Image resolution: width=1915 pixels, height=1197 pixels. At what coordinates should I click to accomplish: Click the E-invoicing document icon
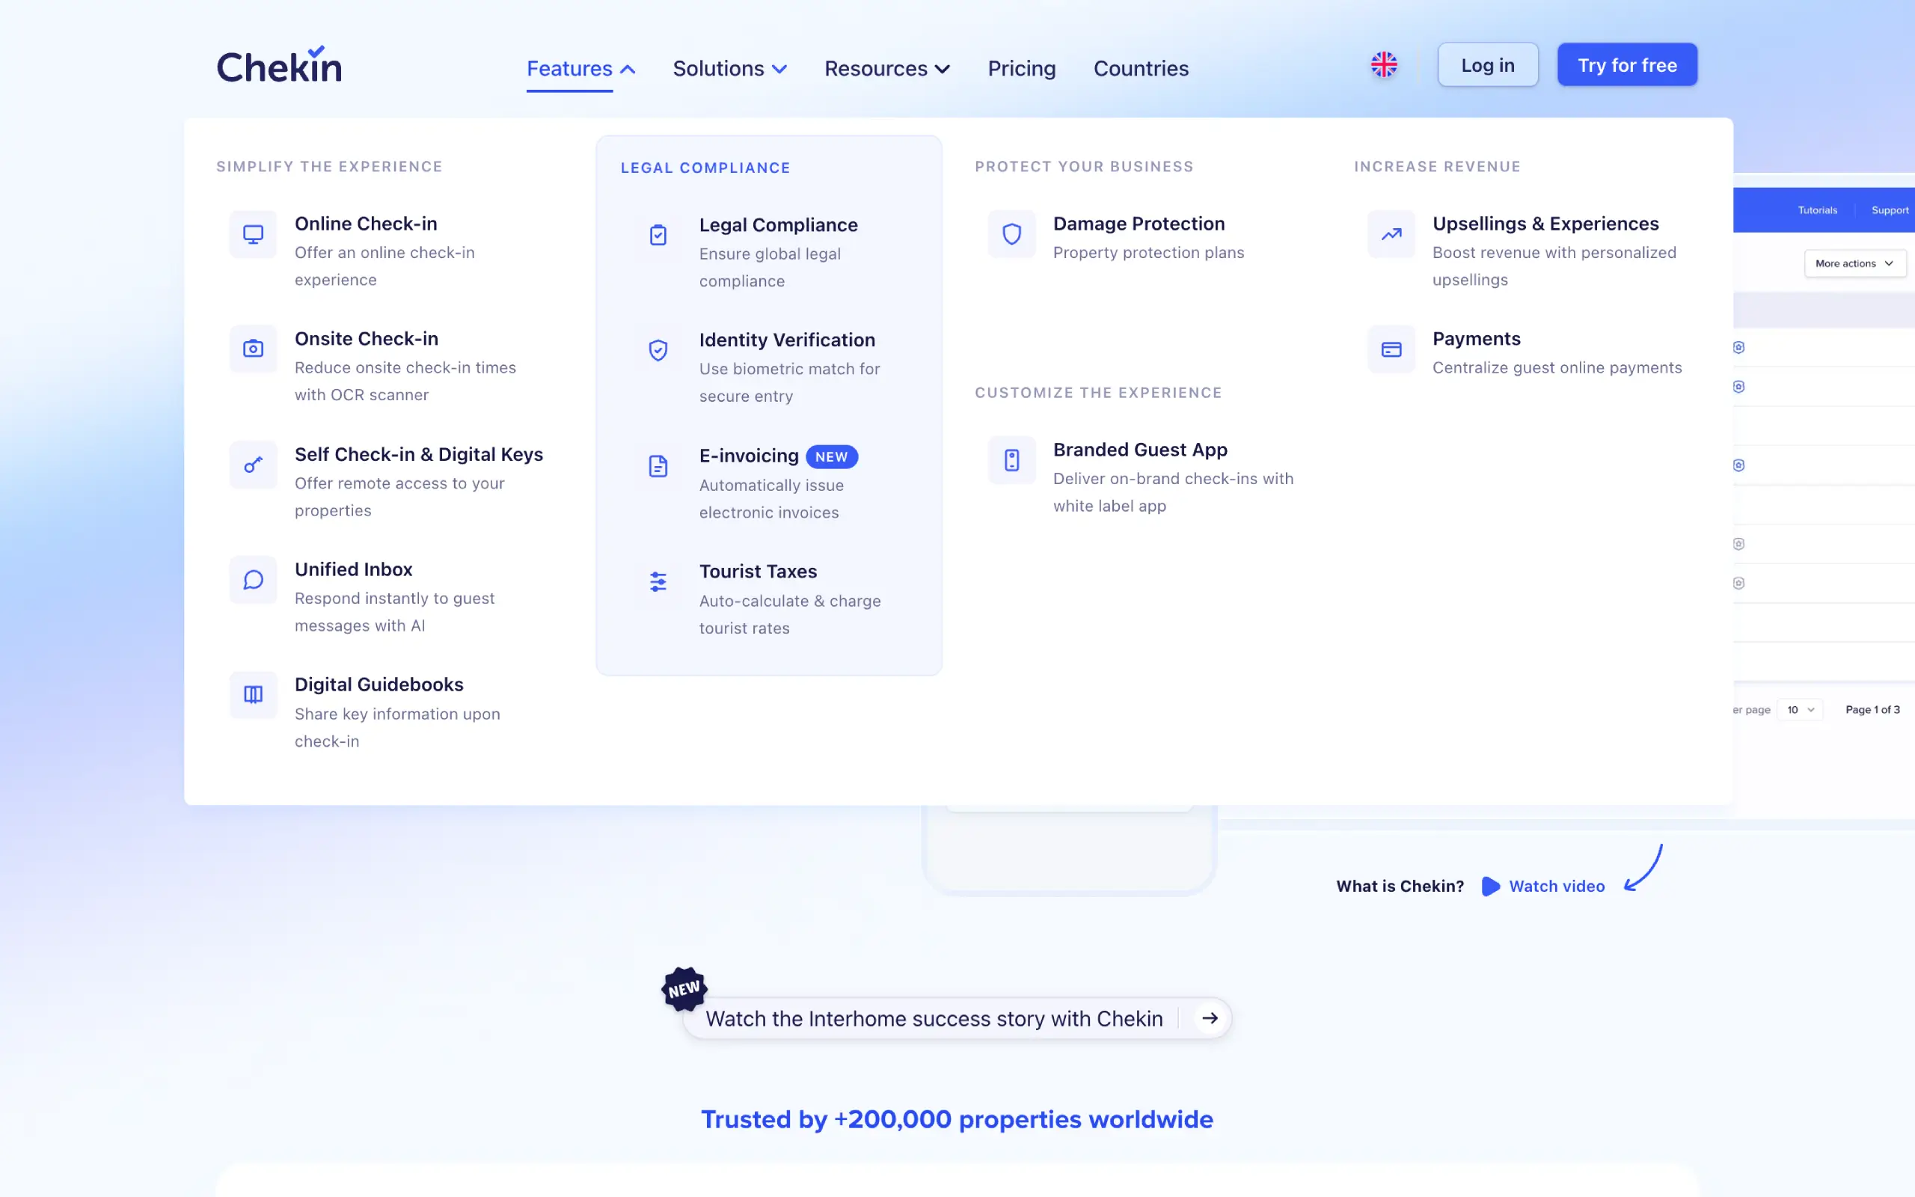658,466
